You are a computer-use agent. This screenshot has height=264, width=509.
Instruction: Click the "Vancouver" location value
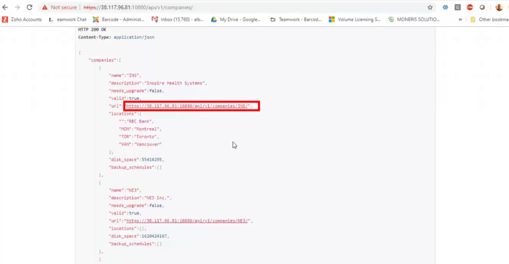(x=148, y=144)
